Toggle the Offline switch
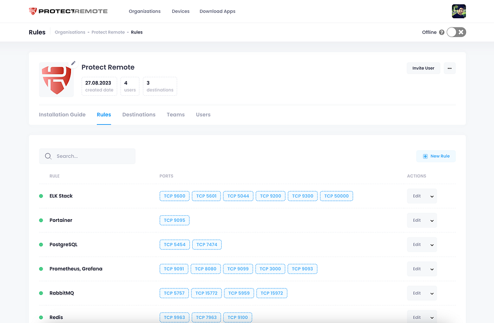 pos(456,32)
